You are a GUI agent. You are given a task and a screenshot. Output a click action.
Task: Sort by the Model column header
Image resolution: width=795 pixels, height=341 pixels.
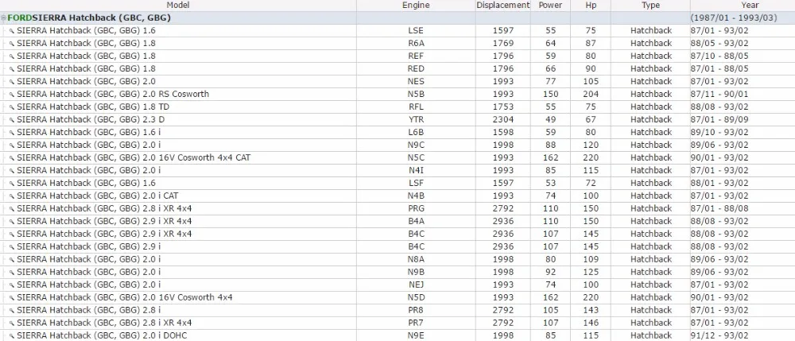click(x=178, y=5)
